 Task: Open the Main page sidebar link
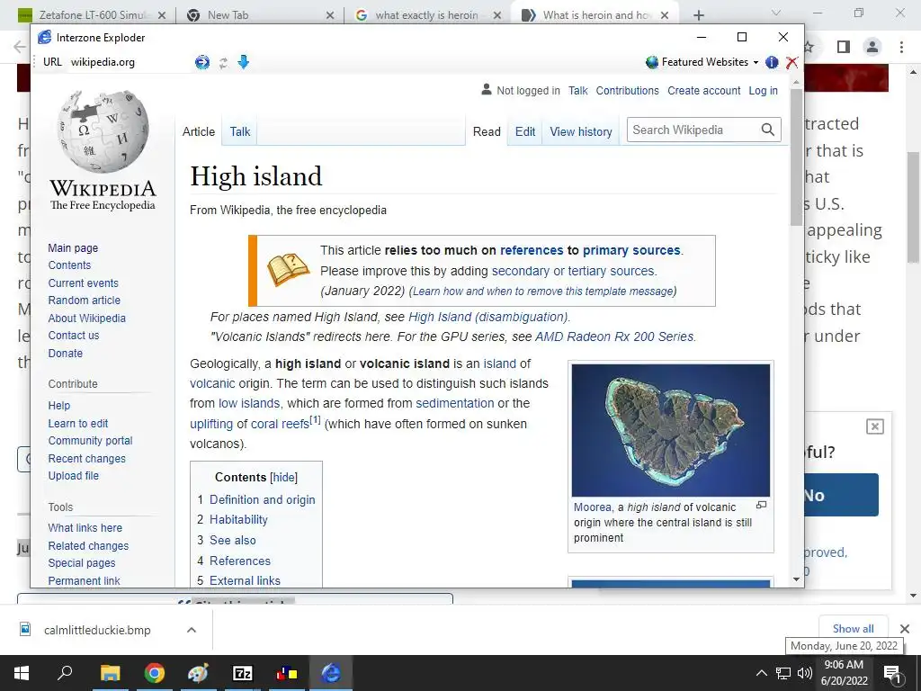[x=73, y=248]
